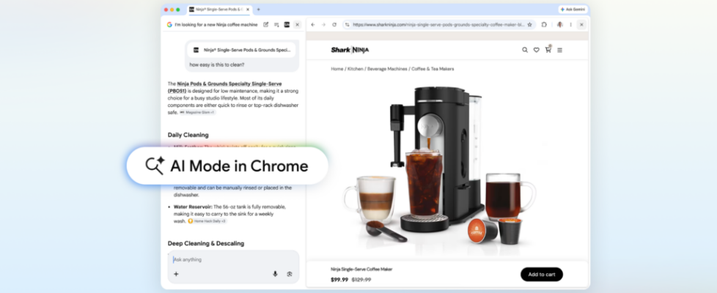Click the new chat compose icon in AI panel
Viewport: 717px width, 293px height.
[x=265, y=24]
